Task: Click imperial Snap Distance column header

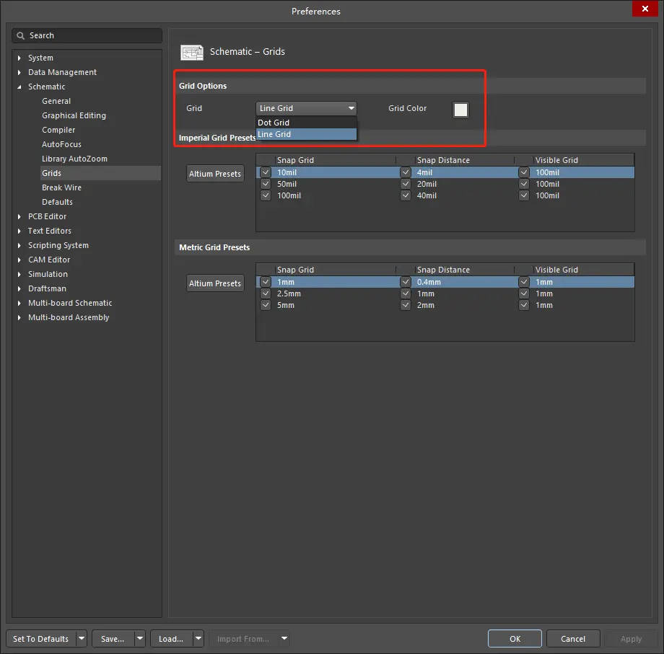Action: (x=464, y=160)
